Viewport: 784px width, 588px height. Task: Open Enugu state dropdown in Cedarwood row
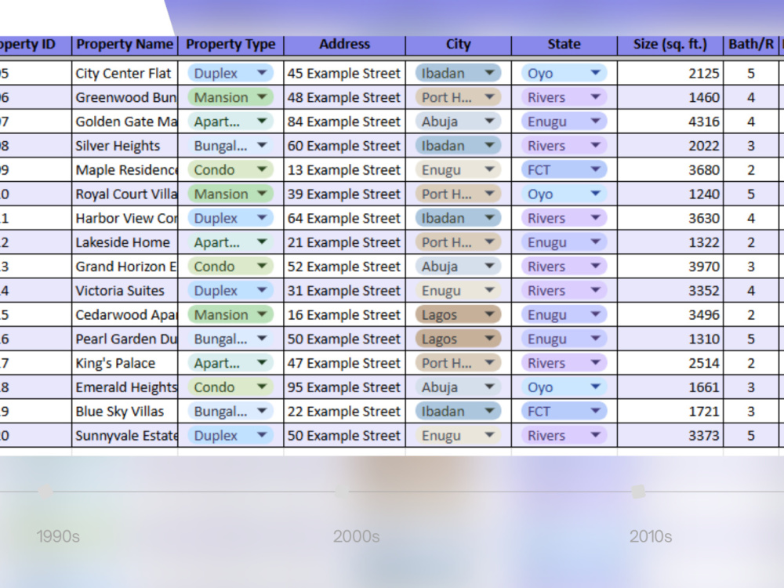tap(564, 315)
